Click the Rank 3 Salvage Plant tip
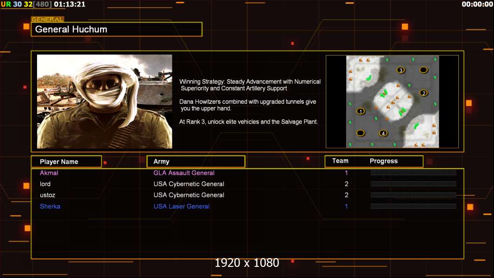494x278 pixels. click(x=248, y=122)
